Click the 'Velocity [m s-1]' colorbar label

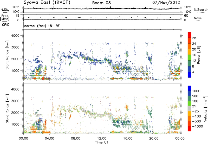pos(205,108)
